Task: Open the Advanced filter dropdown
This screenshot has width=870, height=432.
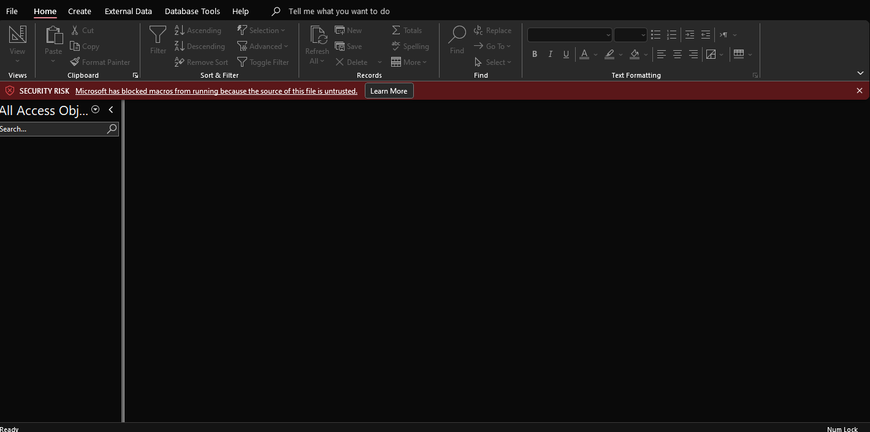Action: click(262, 46)
